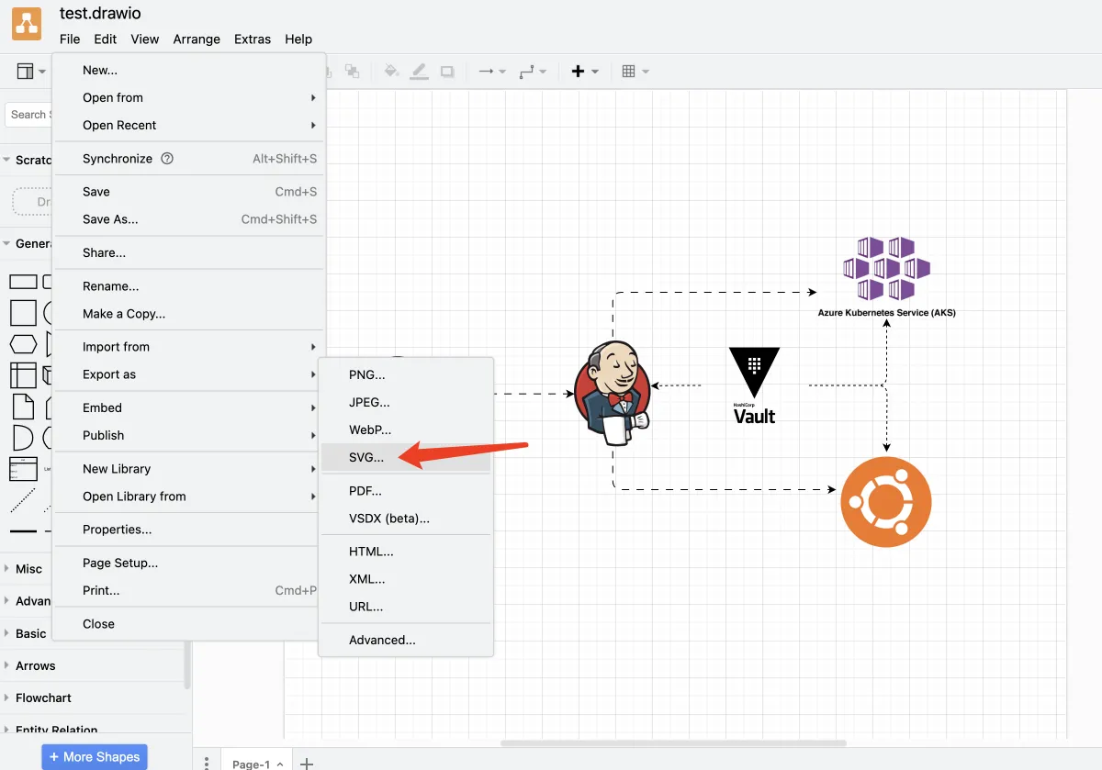Choose SVG... from Export submenu
This screenshot has height=770, width=1102.
367,457
